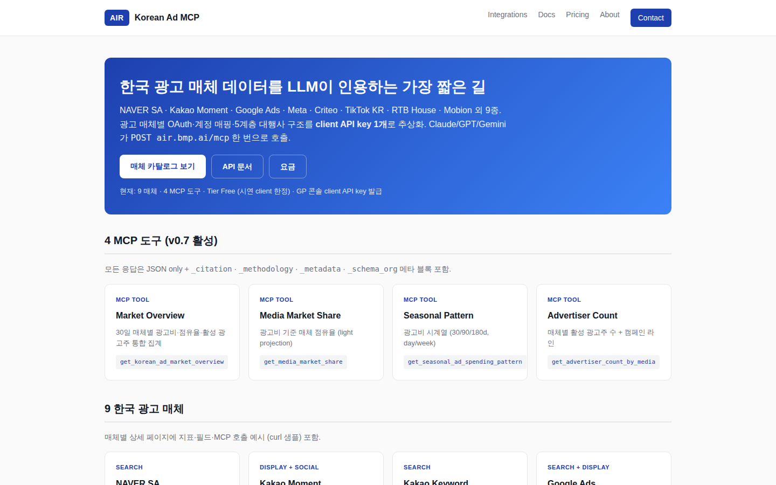Screen dimensions: 776x485
Task: Open the Market Overview tool card title
Action: tap(150, 316)
